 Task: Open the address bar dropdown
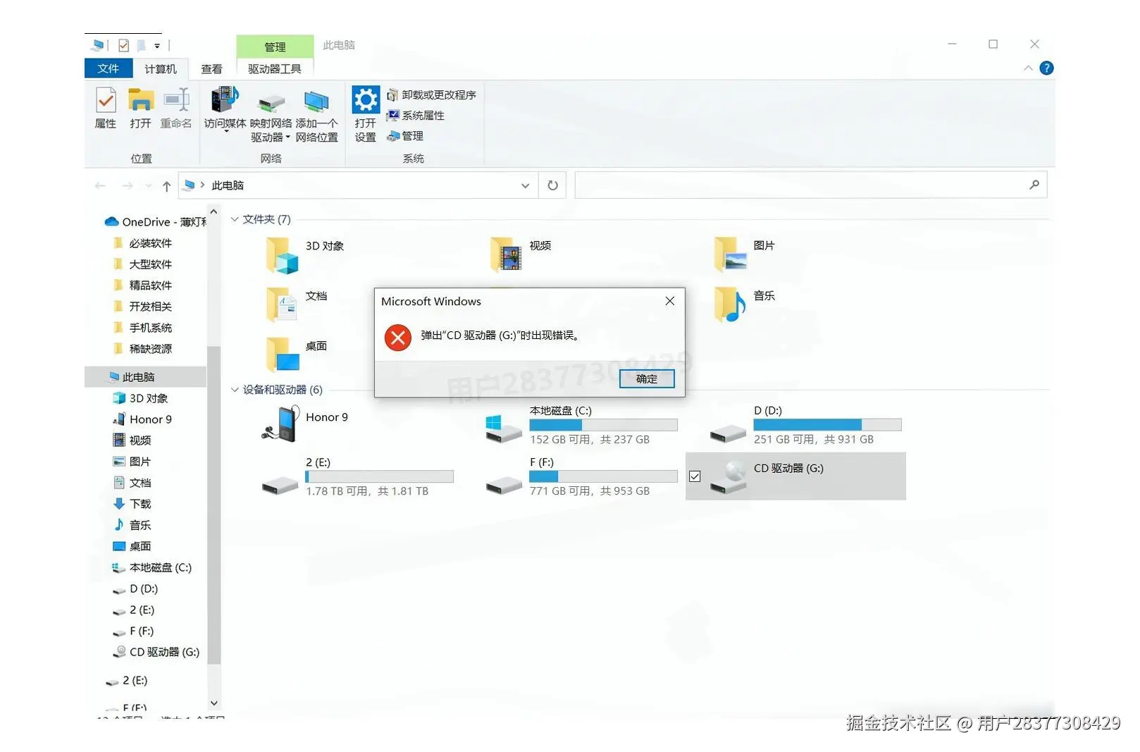pyautogui.click(x=525, y=185)
